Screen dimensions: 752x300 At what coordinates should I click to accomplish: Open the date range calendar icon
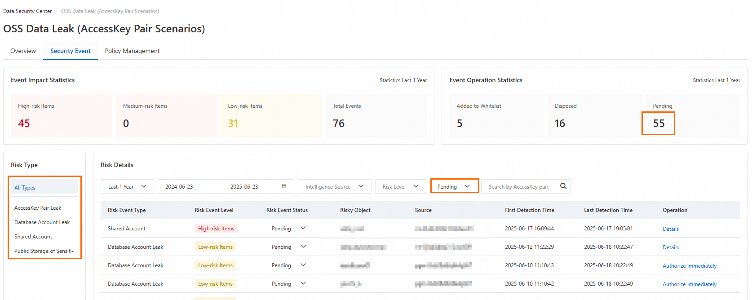tap(284, 186)
